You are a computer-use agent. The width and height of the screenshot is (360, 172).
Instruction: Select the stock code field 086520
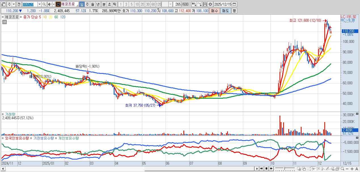click(30, 4)
